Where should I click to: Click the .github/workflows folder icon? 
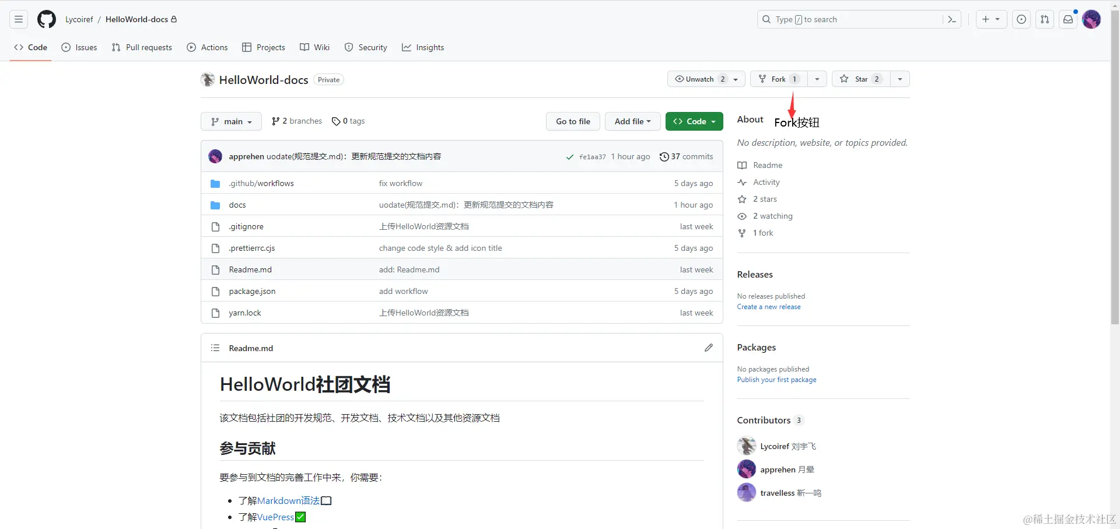click(215, 183)
